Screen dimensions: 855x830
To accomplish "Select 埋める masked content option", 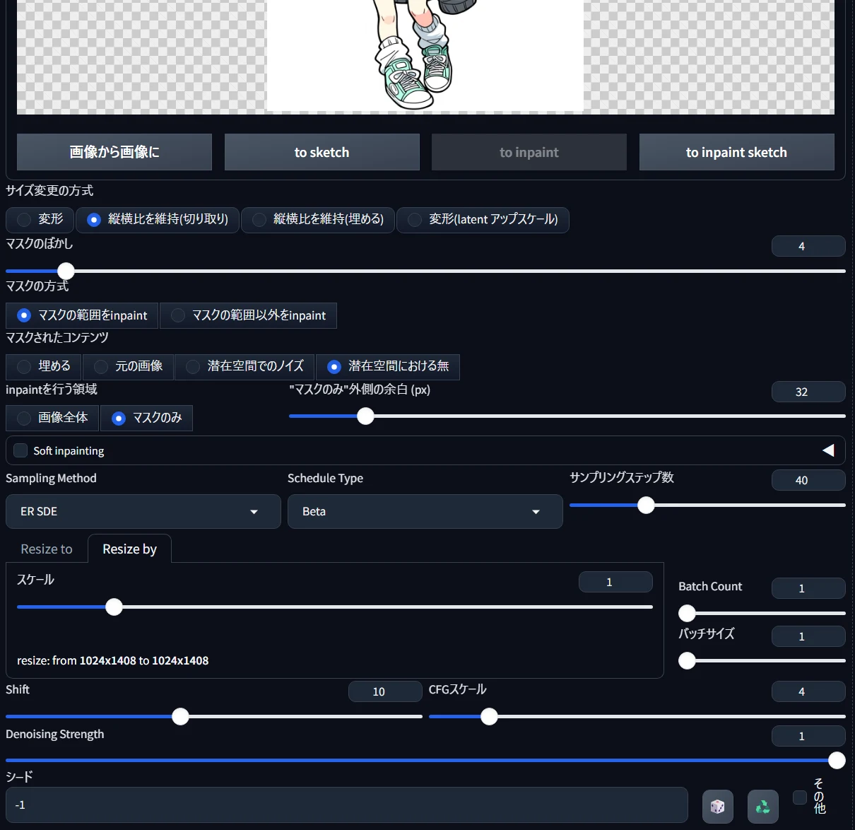I will (x=43, y=366).
